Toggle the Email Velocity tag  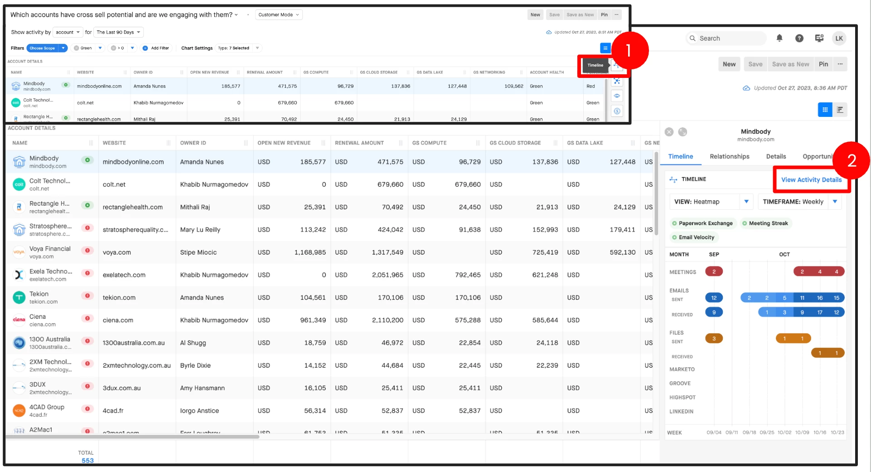click(693, 237)
